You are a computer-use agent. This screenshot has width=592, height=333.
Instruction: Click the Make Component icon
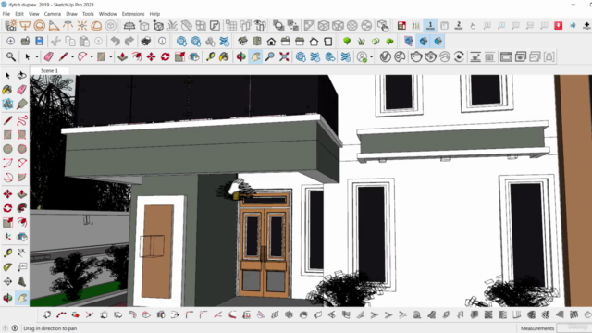(7, 104)
